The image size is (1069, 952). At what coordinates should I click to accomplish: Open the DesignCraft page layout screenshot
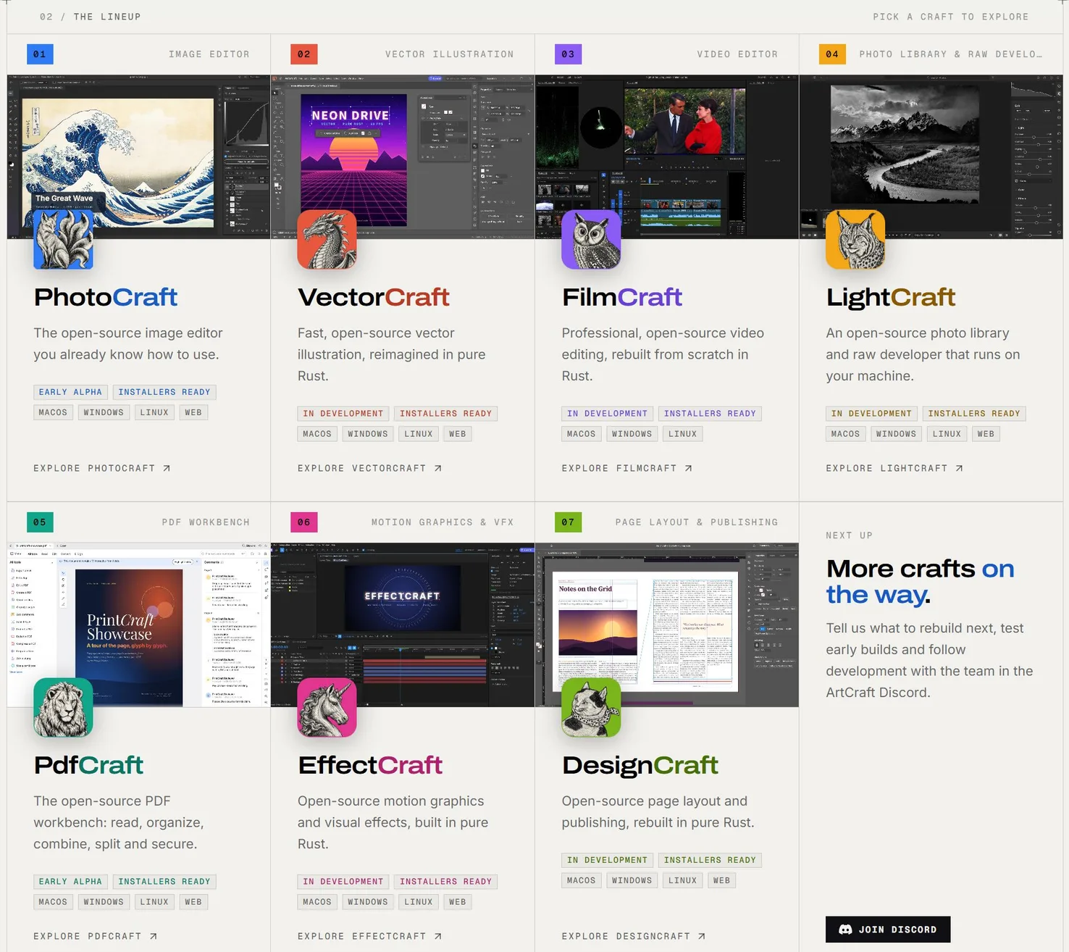(667, 625)
